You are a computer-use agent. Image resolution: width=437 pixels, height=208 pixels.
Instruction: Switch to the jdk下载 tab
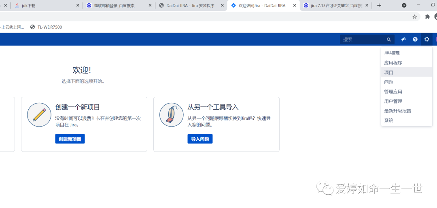point(46,5)
